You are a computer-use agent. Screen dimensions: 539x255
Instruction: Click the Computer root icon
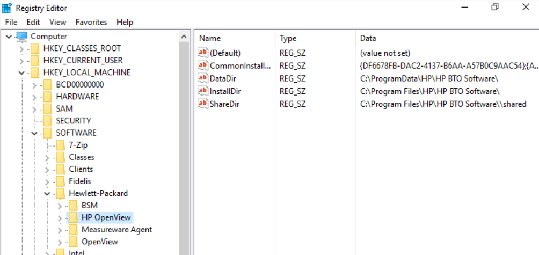21,36
